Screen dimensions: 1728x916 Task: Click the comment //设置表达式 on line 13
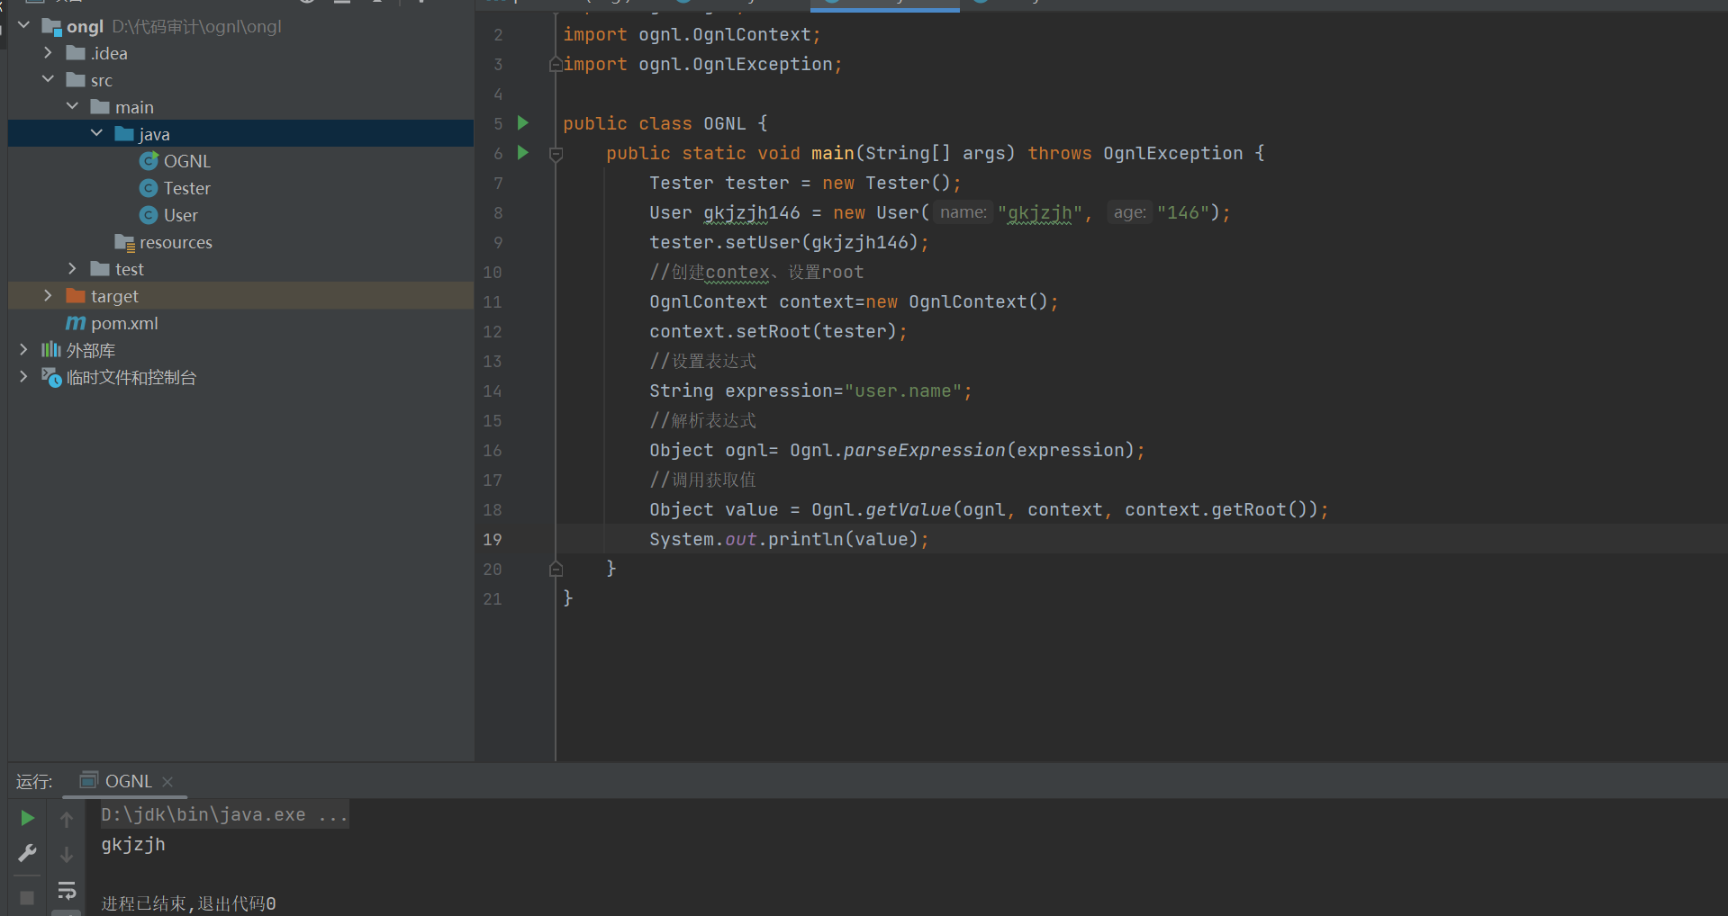tap(702, 361)
